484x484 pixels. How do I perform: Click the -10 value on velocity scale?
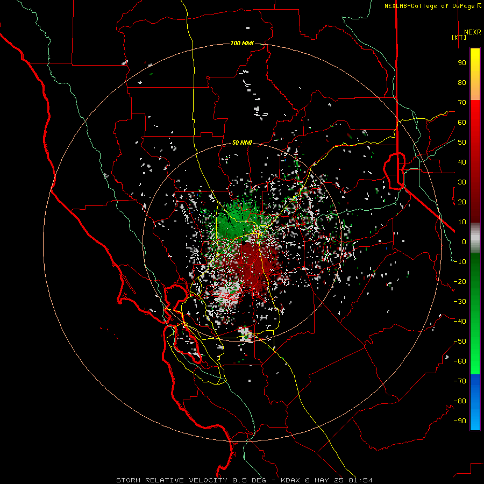460,262
